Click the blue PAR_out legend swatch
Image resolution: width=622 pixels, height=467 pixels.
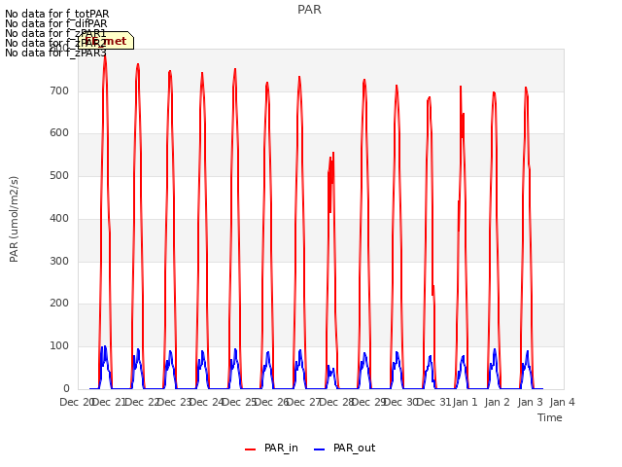[x=320, y=449]
